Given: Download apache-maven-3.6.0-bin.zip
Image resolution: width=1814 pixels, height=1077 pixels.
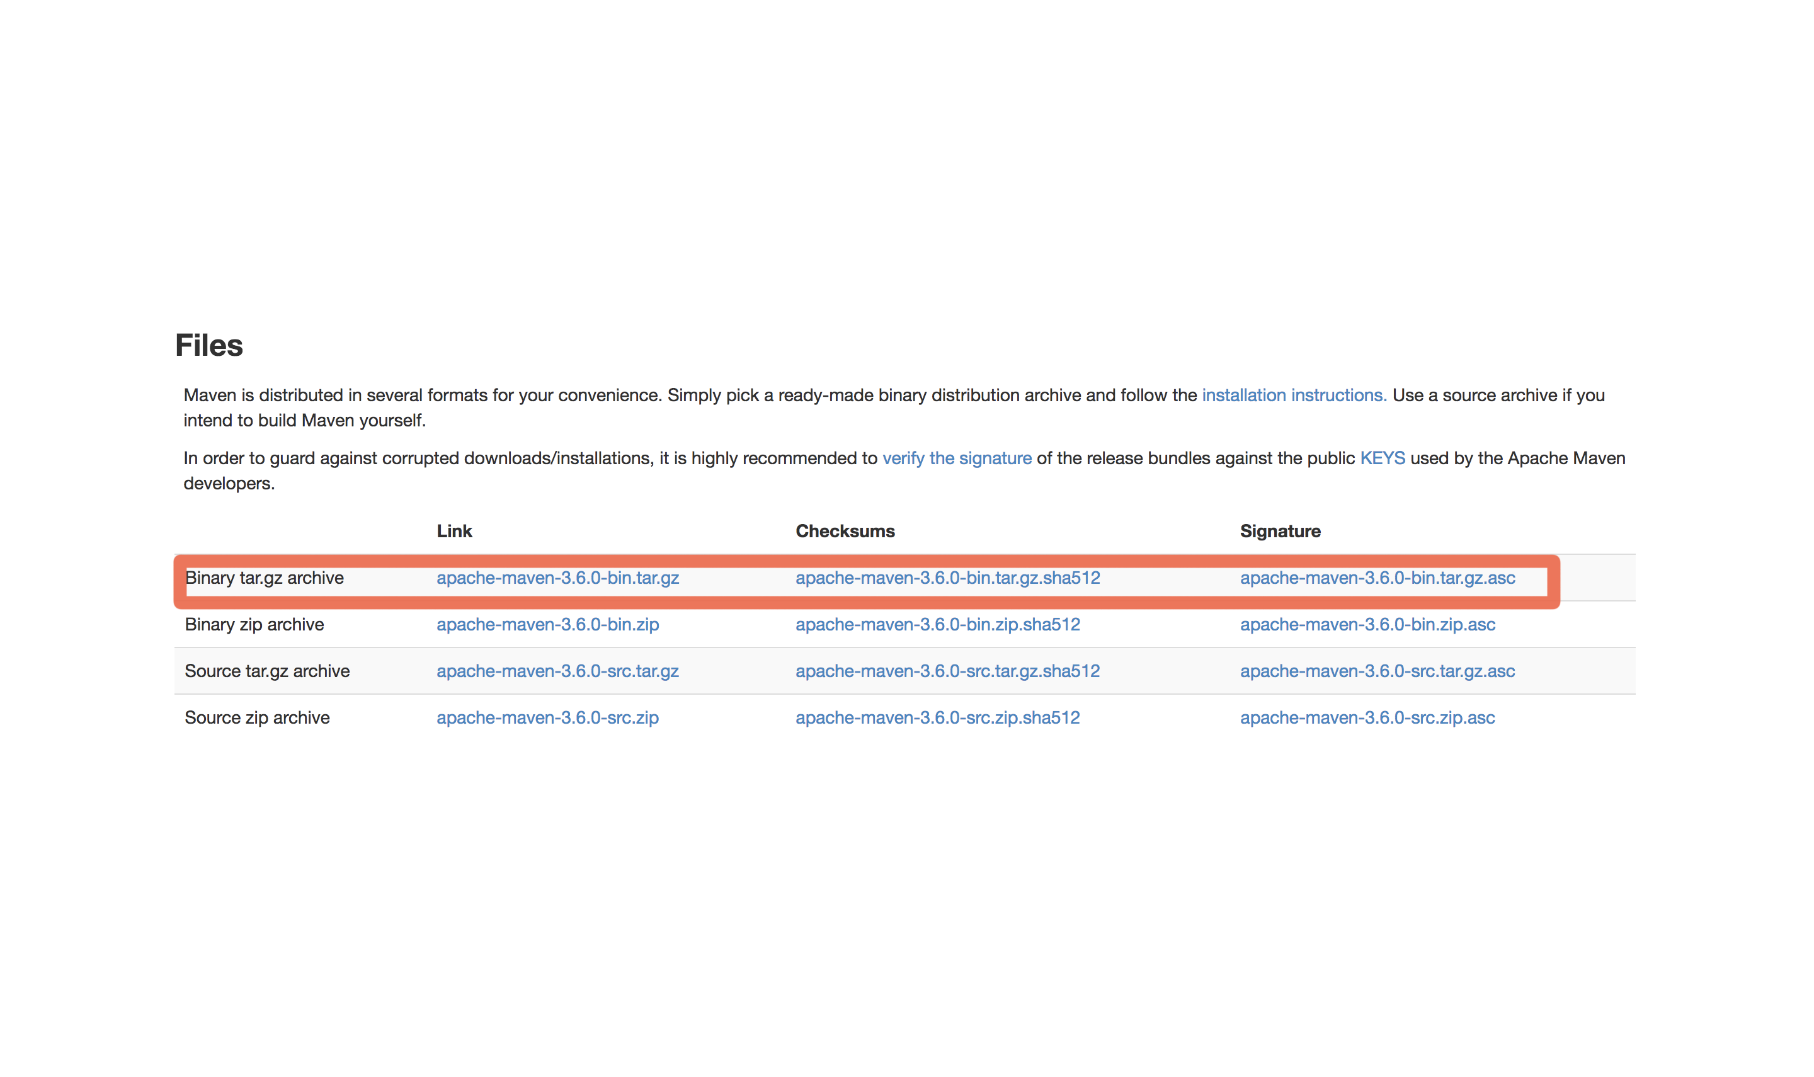Looking at the screenshot, I should (547, 625).
